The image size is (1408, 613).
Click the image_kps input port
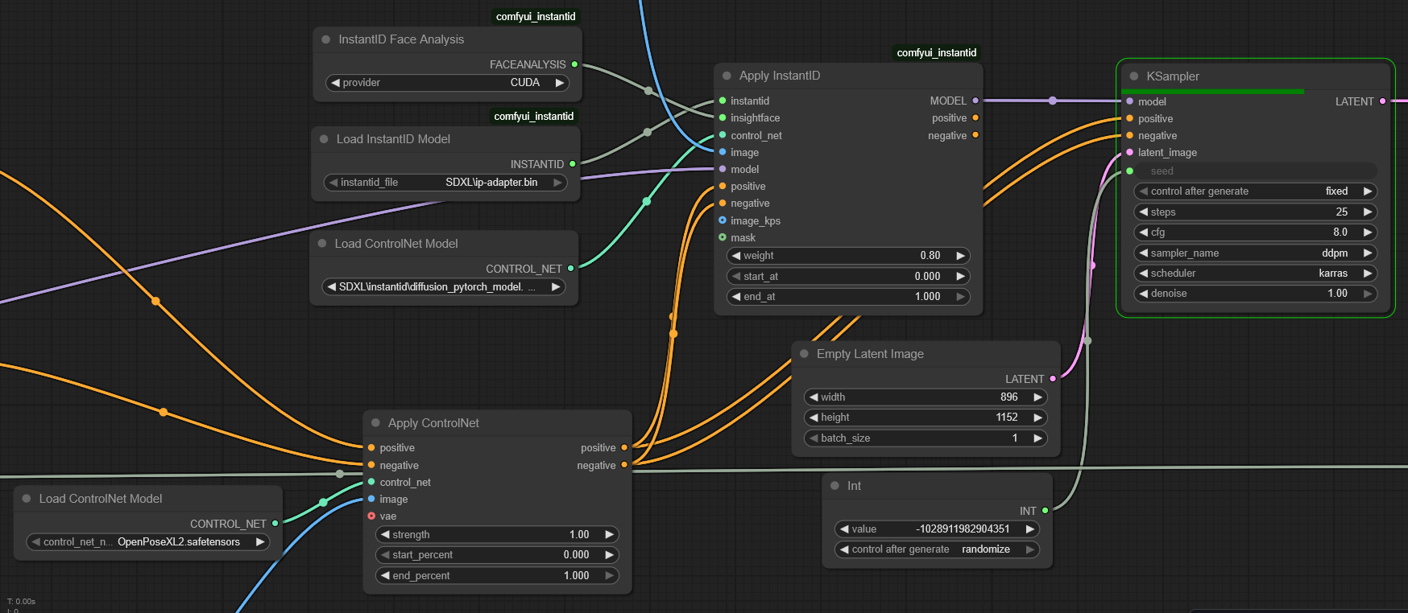coord(723,220)
